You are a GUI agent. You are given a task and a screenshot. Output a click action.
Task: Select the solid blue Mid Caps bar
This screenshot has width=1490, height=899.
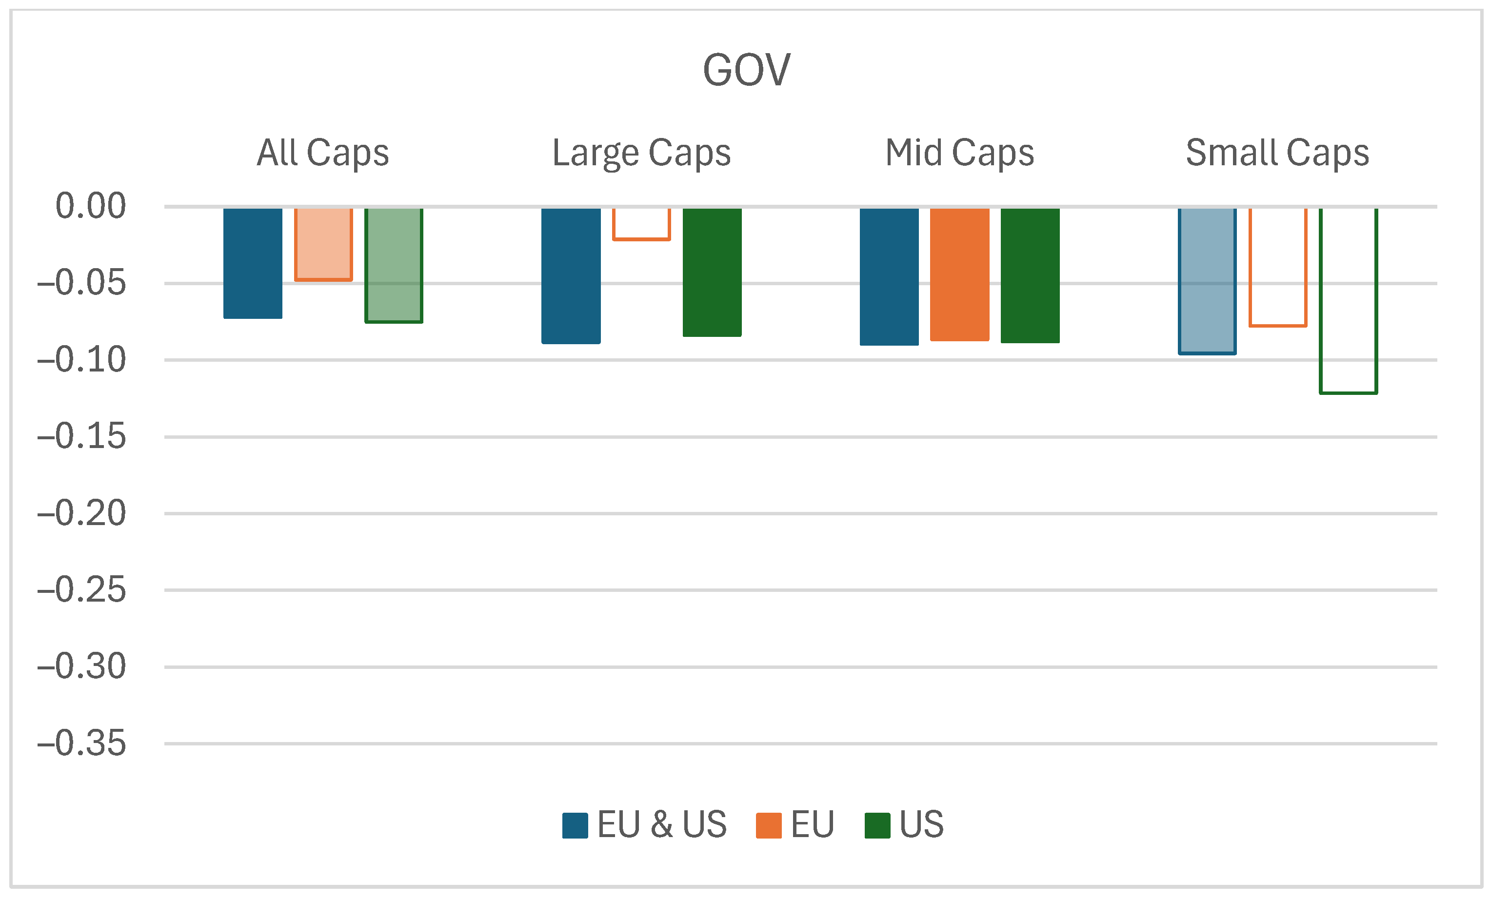click(x=889, y=276)
